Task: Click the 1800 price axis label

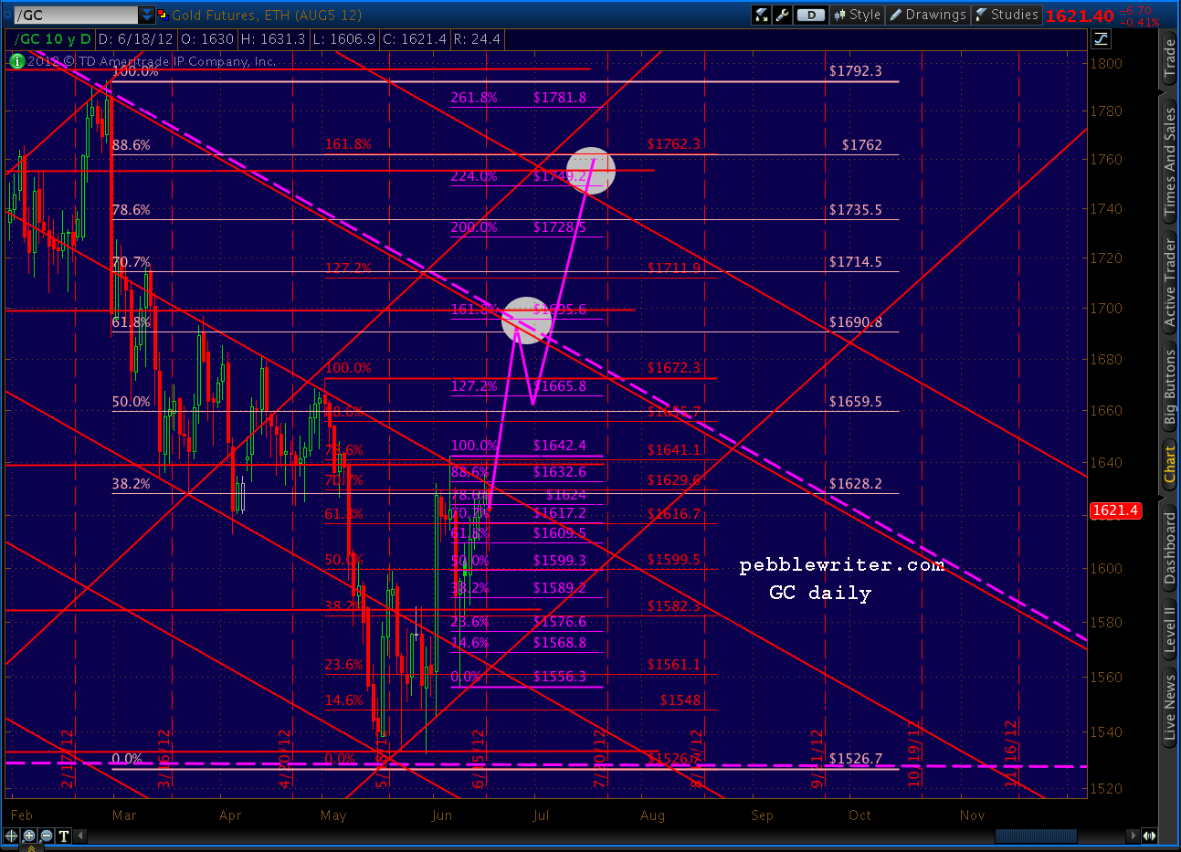Action: point(1107,64)
